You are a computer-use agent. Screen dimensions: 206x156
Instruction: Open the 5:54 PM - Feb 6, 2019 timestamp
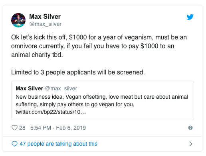point(58,128)
